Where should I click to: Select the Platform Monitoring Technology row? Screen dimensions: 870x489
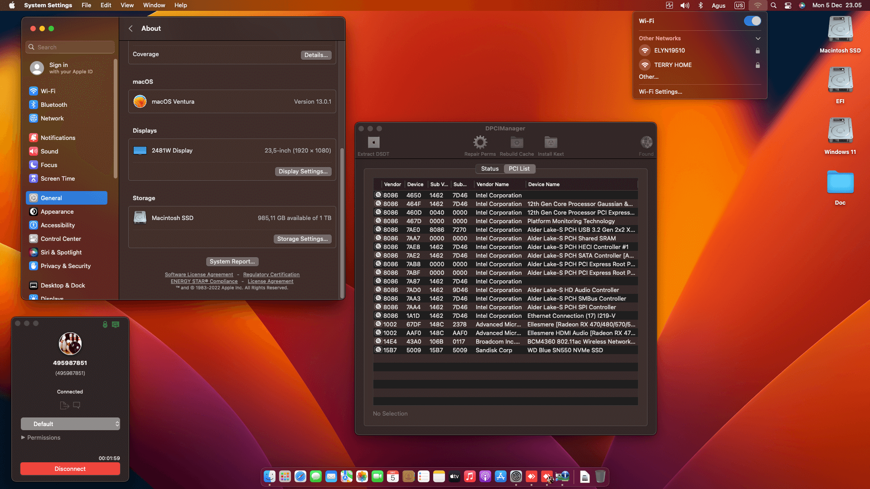[506, 221]
